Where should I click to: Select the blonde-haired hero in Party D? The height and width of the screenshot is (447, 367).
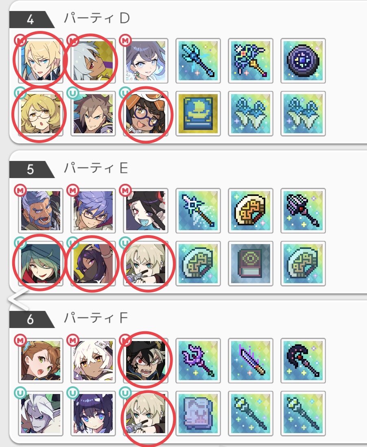[40, 61]
